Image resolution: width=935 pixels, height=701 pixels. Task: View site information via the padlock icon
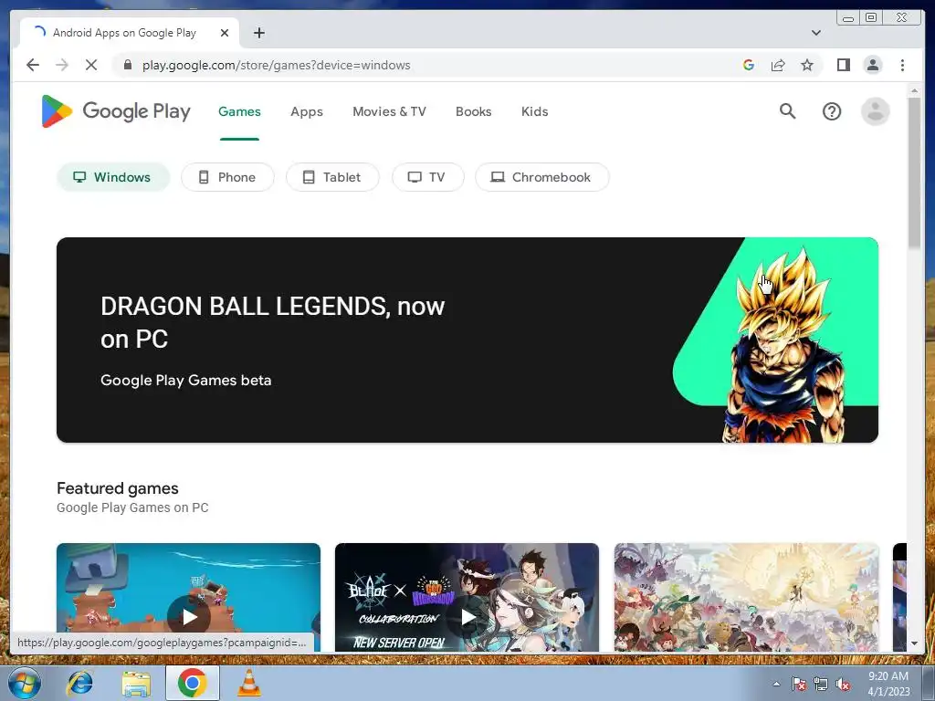(x=127, y=65)
